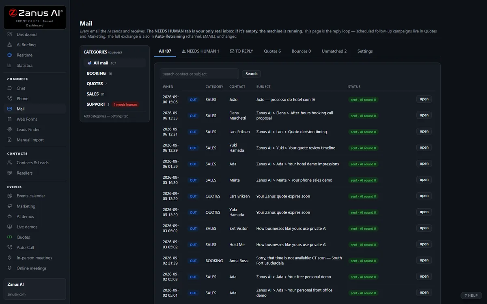Click sent status on Marta row

[363, 180]
